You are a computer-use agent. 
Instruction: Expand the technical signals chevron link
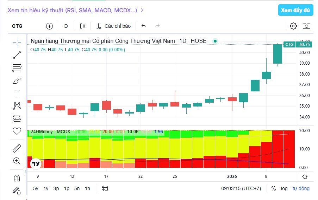[x=142, y=10]
